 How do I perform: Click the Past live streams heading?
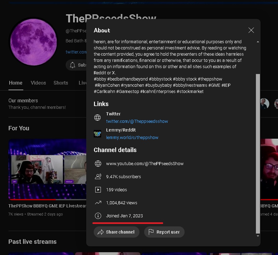tap(32, 242)
